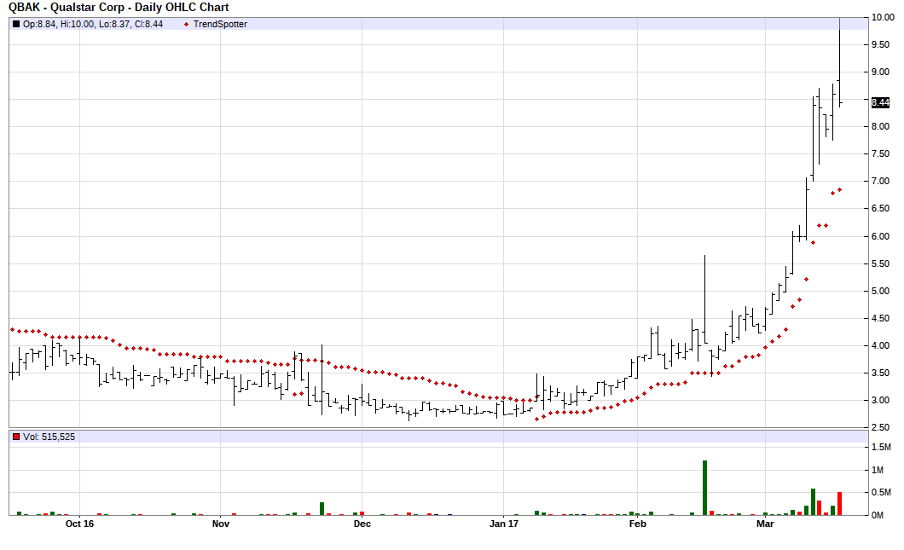This screenshot has height=550, width=904.
Task: Click the highlighted 8.44 last price tag
Action: click(x=880, y=102)
